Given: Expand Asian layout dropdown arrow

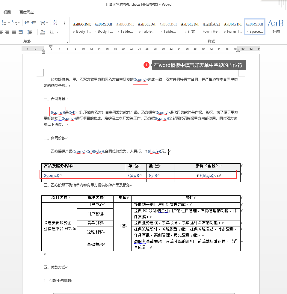Looking at the screenshot, I should [47, 23].
